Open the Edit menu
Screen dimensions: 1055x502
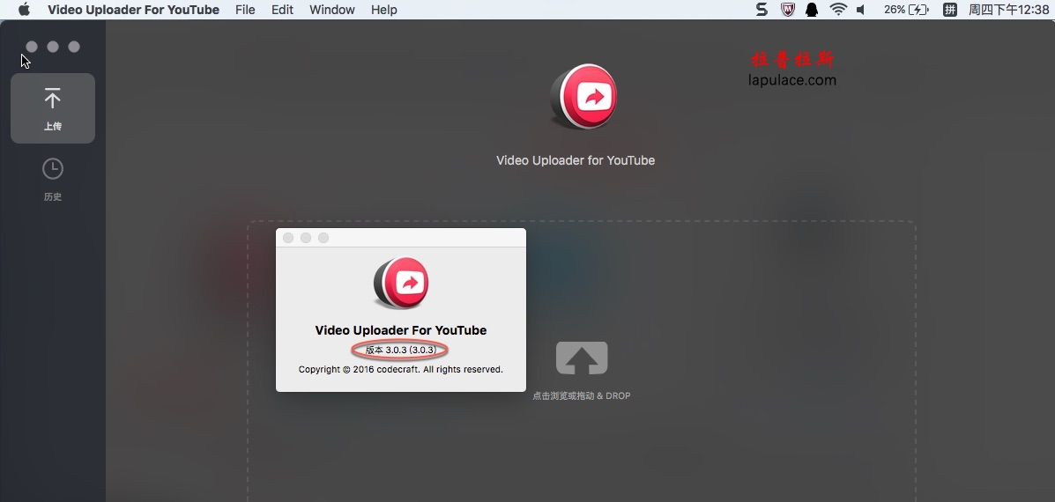coord(282,10)
